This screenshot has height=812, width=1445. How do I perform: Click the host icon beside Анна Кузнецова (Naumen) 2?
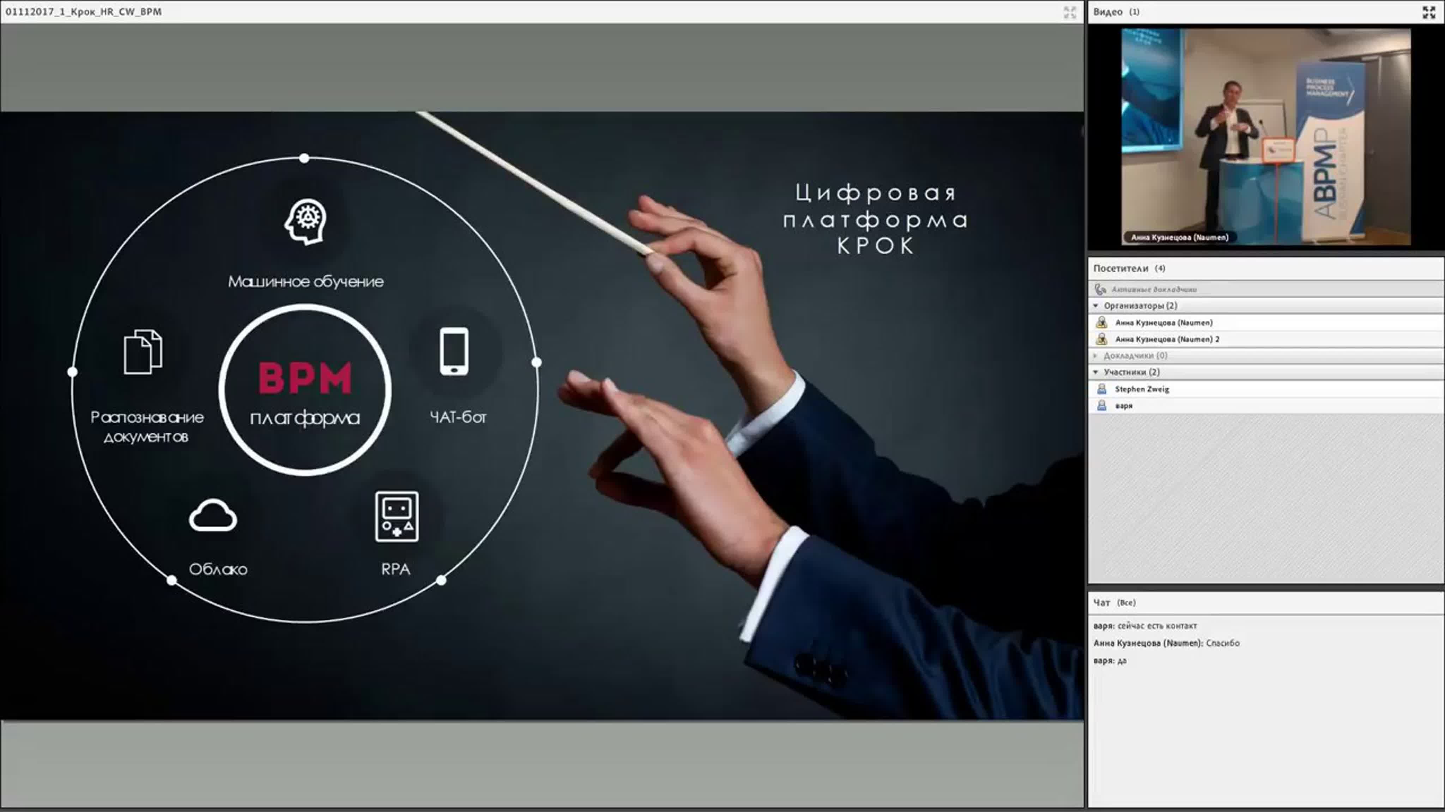1102,339
